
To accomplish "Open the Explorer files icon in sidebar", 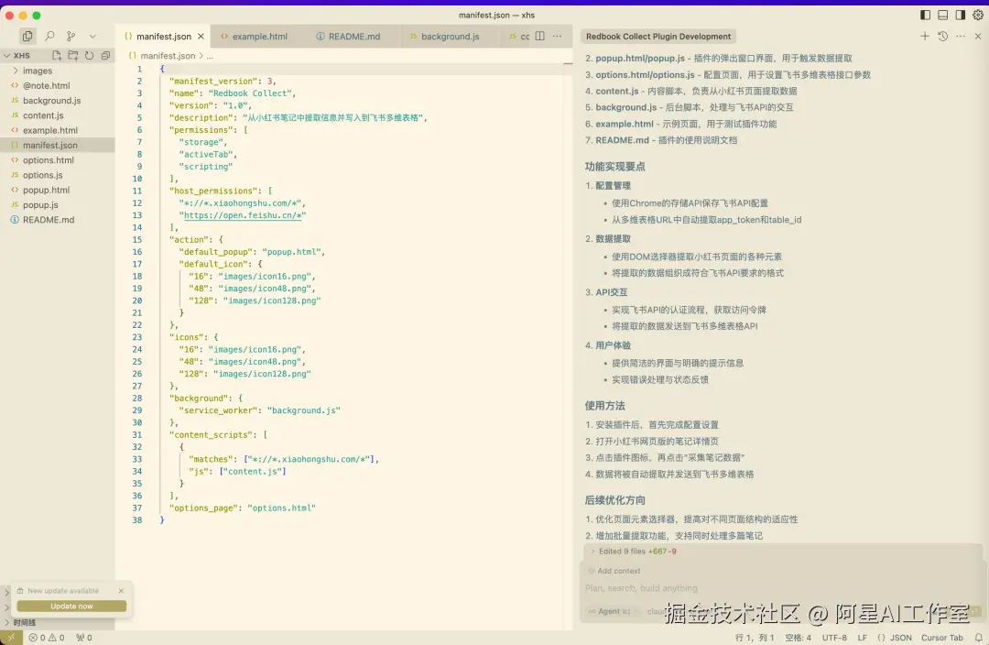I will point(27,36).
